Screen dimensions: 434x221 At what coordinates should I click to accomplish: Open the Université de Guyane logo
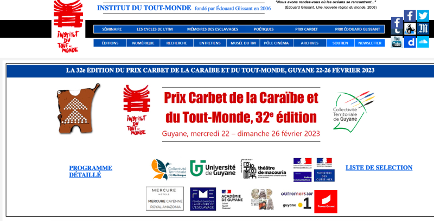[x=213, y=168]
